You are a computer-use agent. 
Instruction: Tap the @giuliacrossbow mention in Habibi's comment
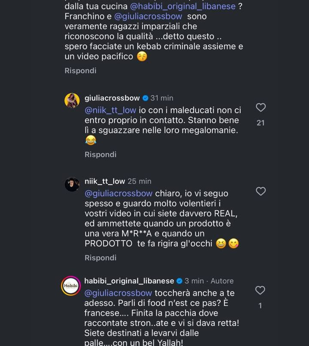[118, 293]
